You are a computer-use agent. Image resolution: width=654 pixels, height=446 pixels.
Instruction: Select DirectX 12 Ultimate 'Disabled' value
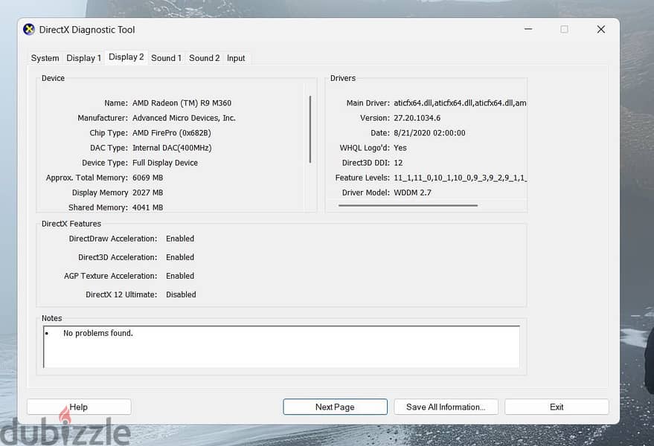181,294
